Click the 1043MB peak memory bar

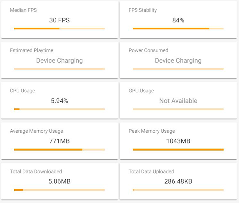click(x=178, y=150)
